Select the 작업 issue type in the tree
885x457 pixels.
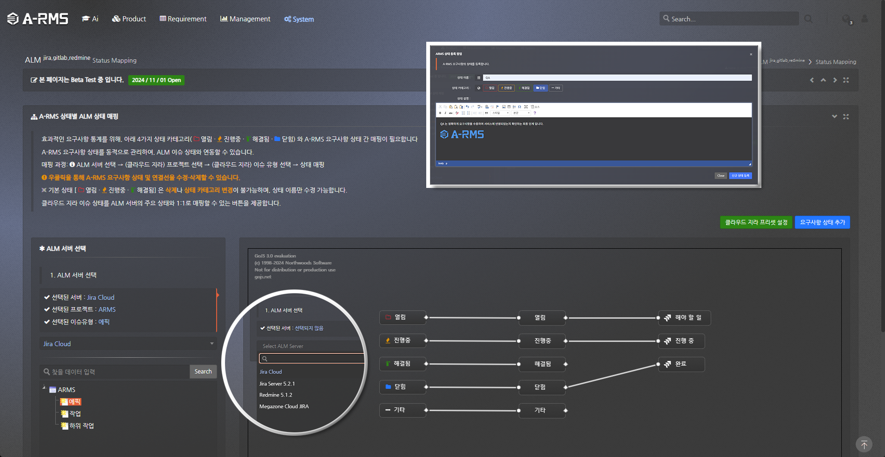75,414
